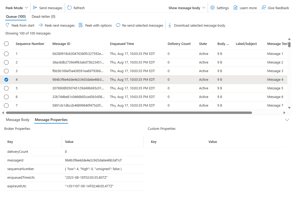This screenshot has height=198, width=296.
Task: Click the Refresh circular arrow icon
Action: (69, 8)
